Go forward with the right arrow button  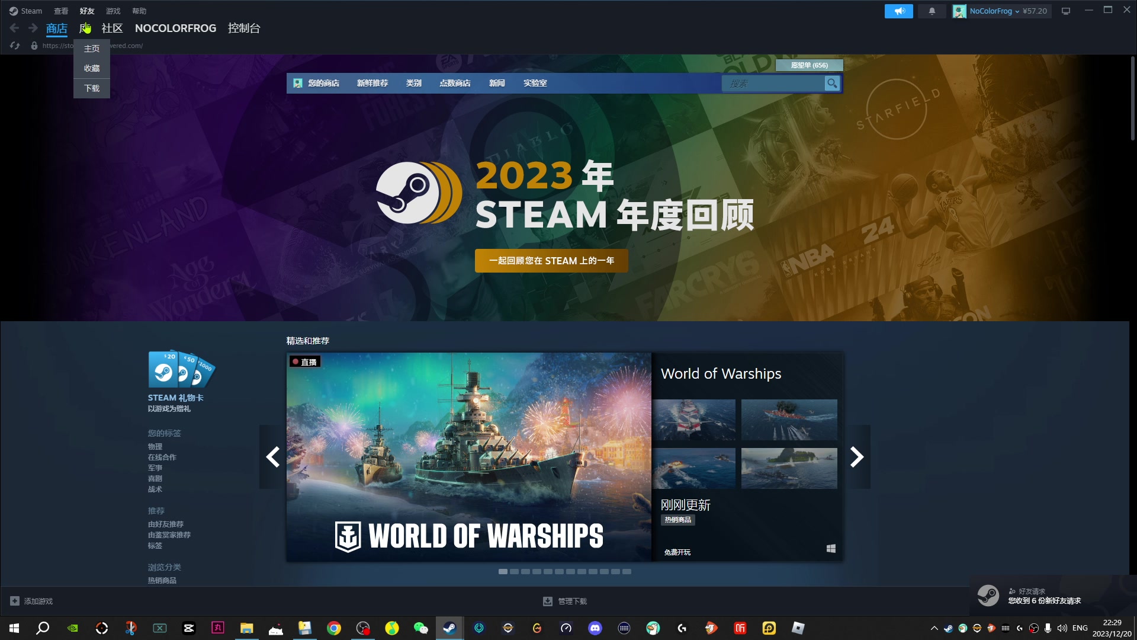tap(33, 28)
